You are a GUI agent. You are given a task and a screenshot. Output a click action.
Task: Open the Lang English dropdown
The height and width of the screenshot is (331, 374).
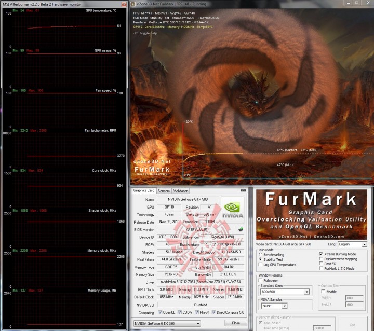click(352, 244)
